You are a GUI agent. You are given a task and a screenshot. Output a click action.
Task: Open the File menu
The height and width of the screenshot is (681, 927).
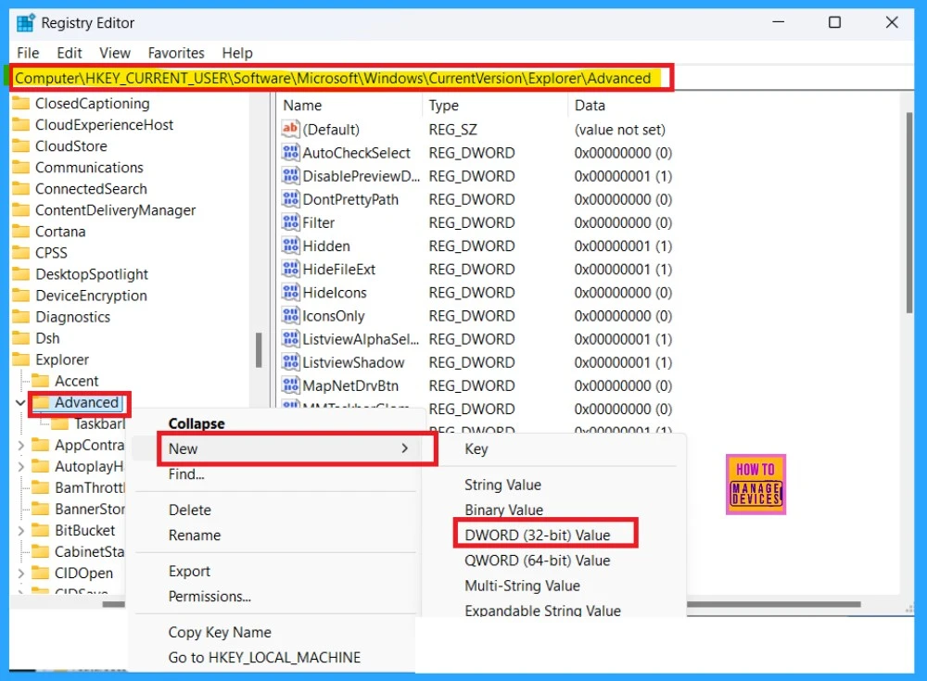pos(28,53)
